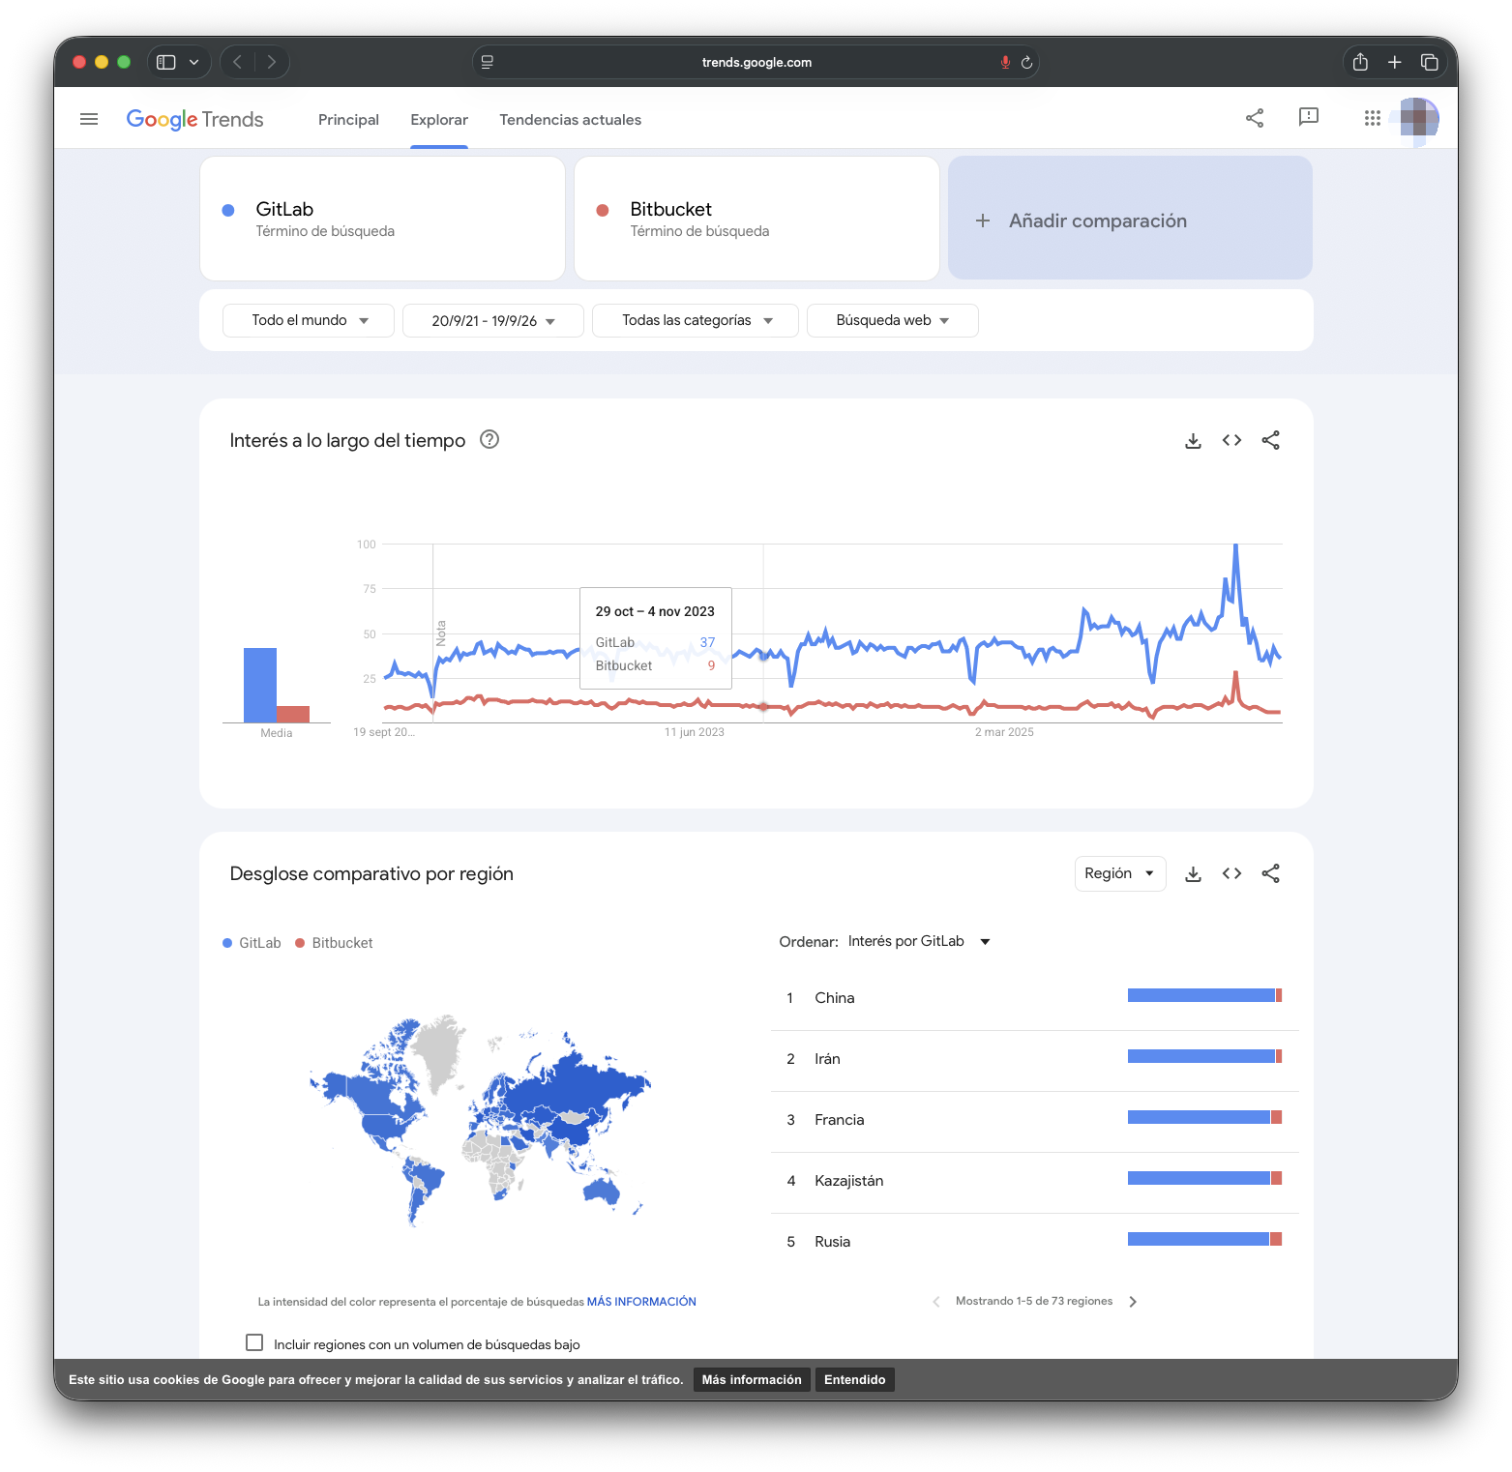This screenshot has height=1472, width=1512.
Task: Toggle the Safari sidebar
Action: click(x=166, y=62)
